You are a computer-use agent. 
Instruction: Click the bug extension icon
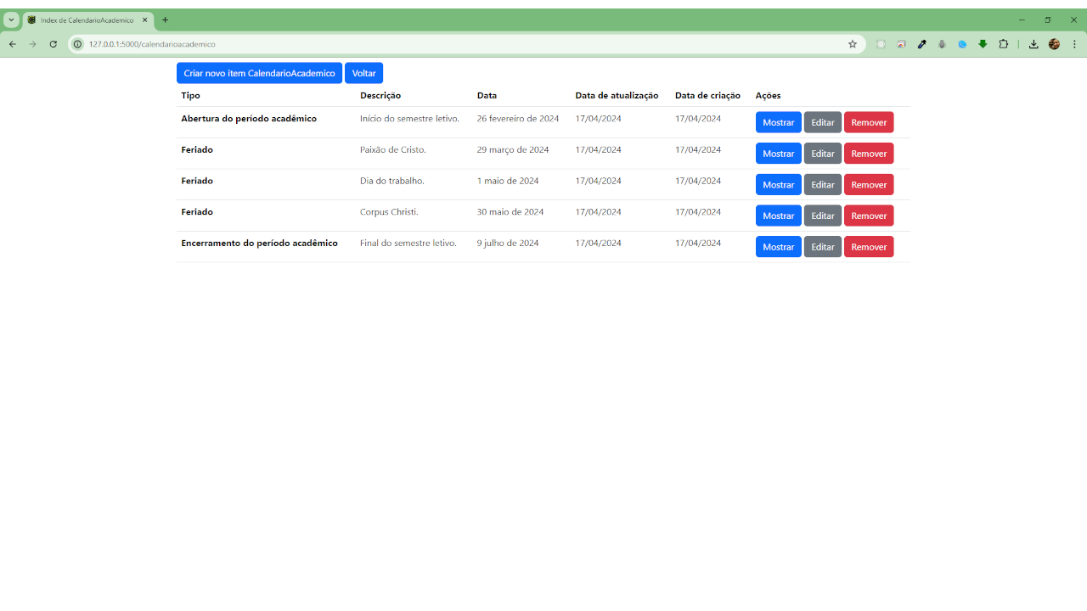(942, 44)
